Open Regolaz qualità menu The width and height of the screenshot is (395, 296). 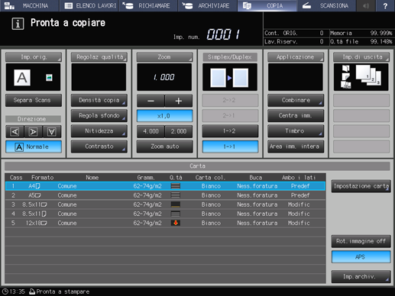[x=99, y=57]
